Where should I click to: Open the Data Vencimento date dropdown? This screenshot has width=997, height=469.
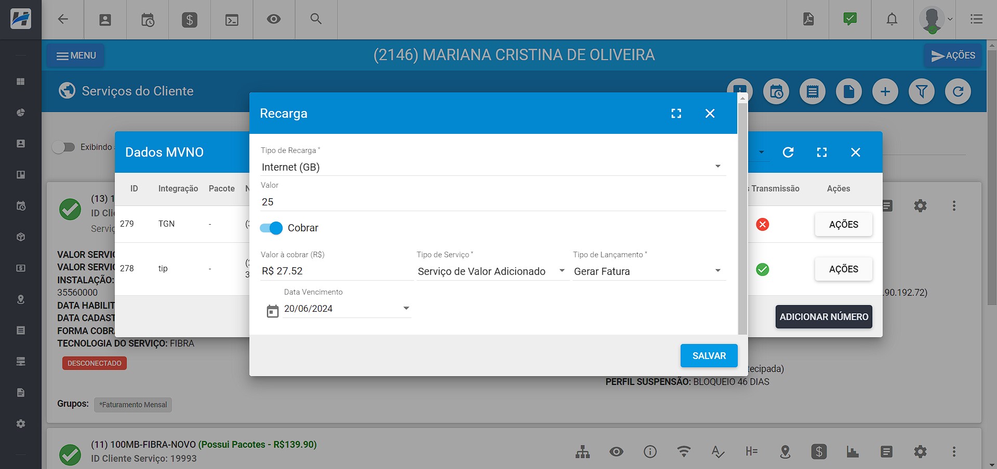347,309
